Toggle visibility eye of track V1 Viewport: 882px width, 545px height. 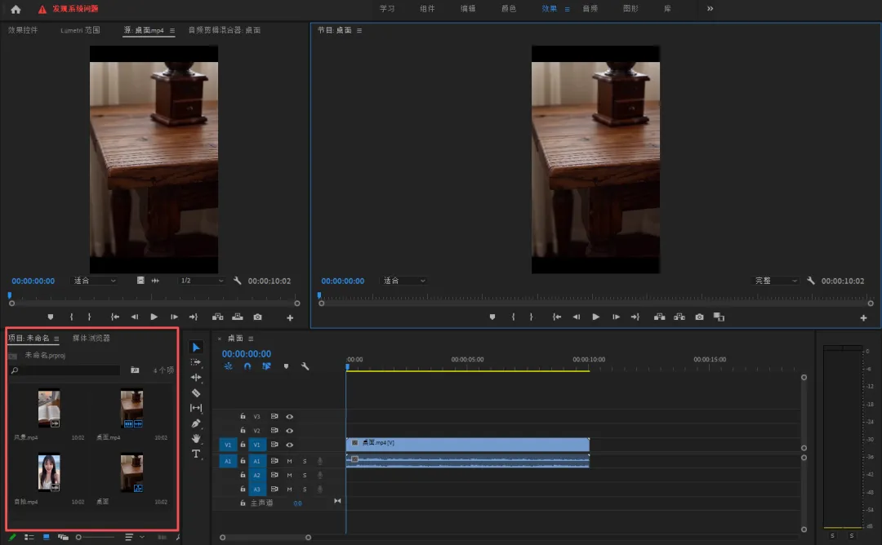[289, 445]
